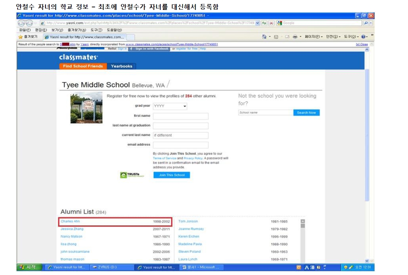This screenshot has width=408, height=275.
Task: Stop page loading with the red X icon
Action: pyautogui.click(x=271, y=23)
